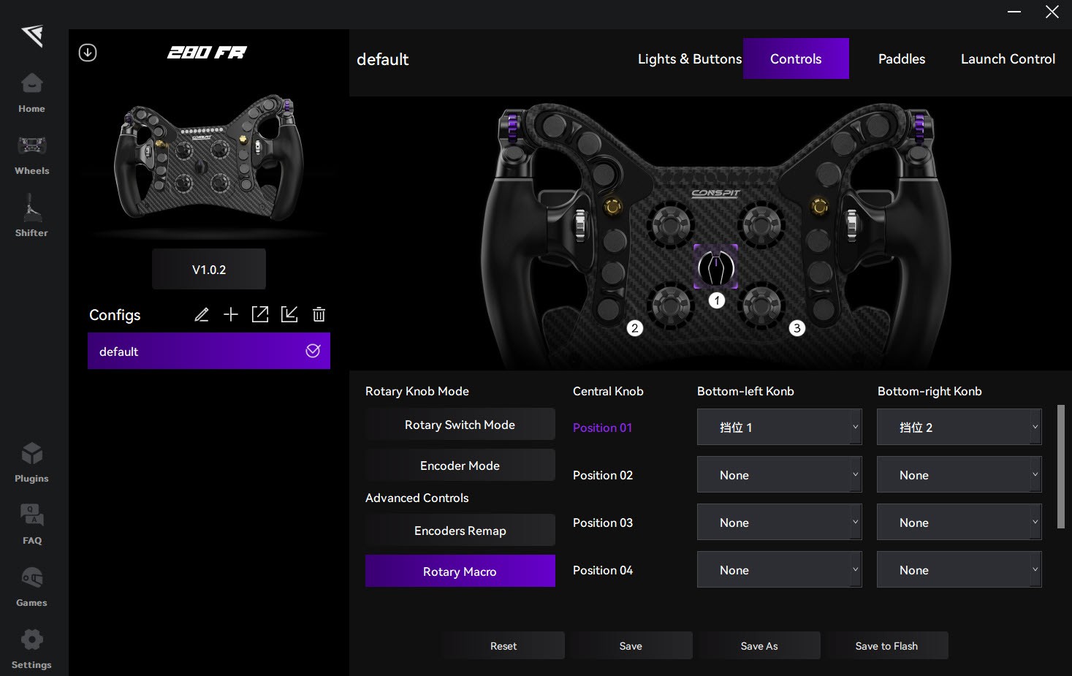Click the export config icon
Image resolution: width=1072 pixels, height=676 pixels.
pyautogui.click(x=260, y=314)
